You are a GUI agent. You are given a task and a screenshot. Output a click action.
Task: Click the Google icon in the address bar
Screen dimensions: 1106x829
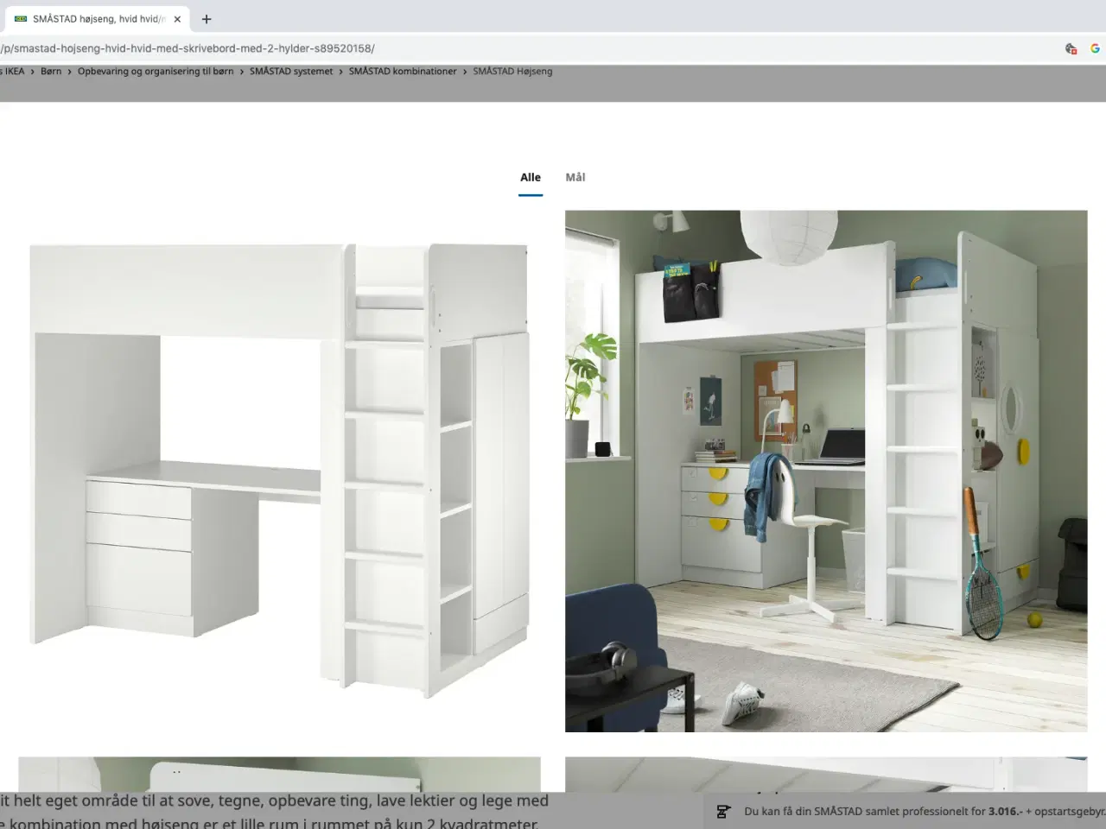click(1096, 48)
